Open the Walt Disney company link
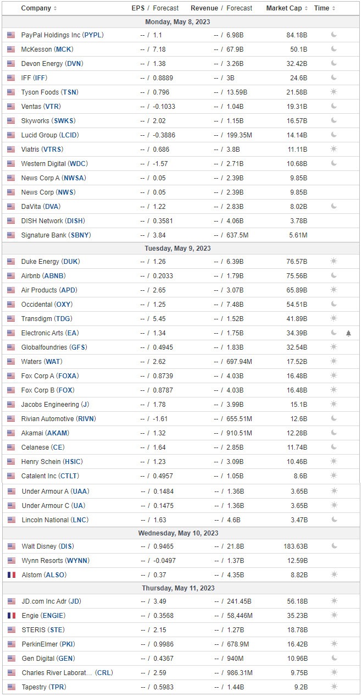 point(47,546)
